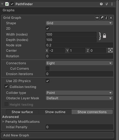Disable the Collision testing checkbox
Viewport: 119px width, 140px height.
click(x=6, y=87)
